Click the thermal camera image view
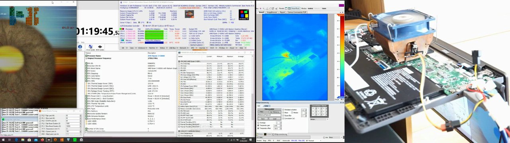The width and height of the screenshot is (510, 143). (x=295, y=58)
